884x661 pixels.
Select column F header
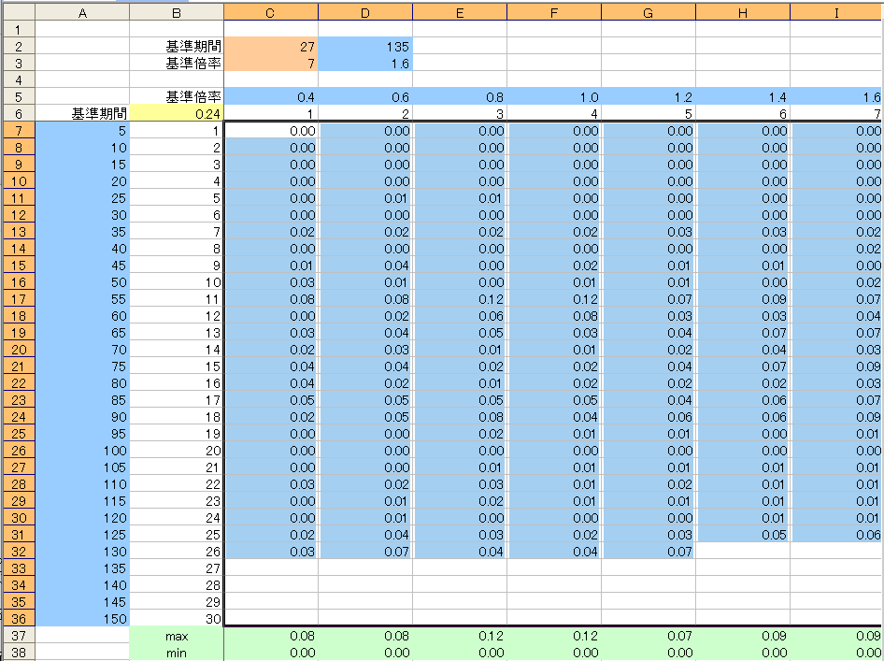click(x=554, y=12)
